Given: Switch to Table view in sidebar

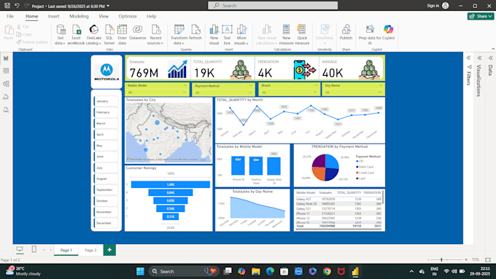Looking at the screenshot, I should tap(6, 71).
